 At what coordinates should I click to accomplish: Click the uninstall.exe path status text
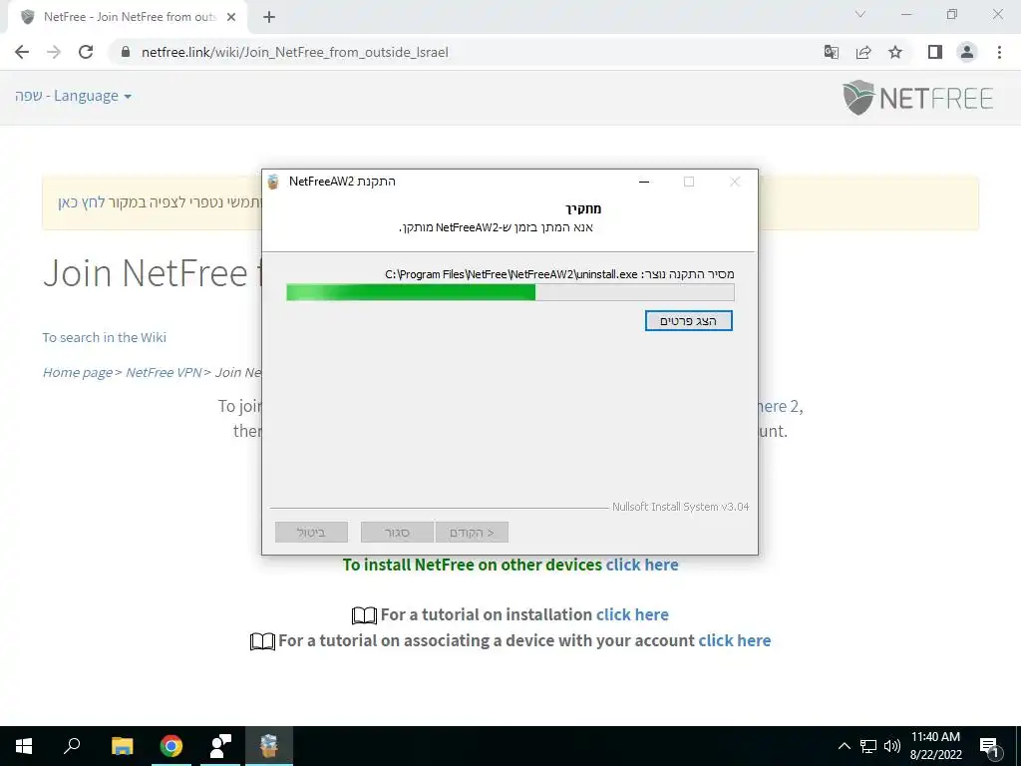[559, 274]
